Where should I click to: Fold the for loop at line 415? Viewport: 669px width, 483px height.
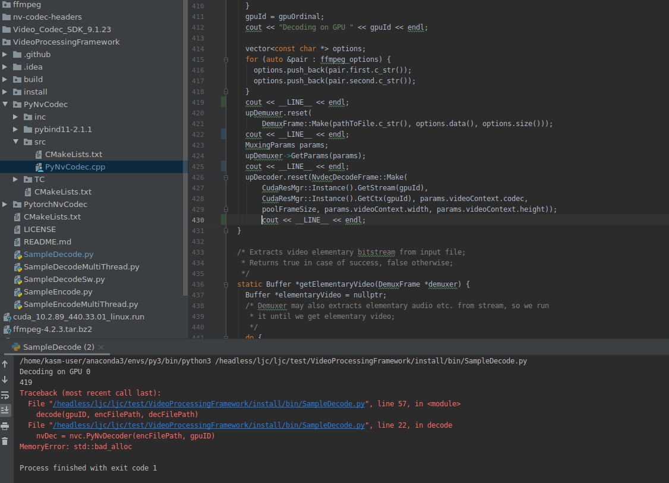(226, 59)
